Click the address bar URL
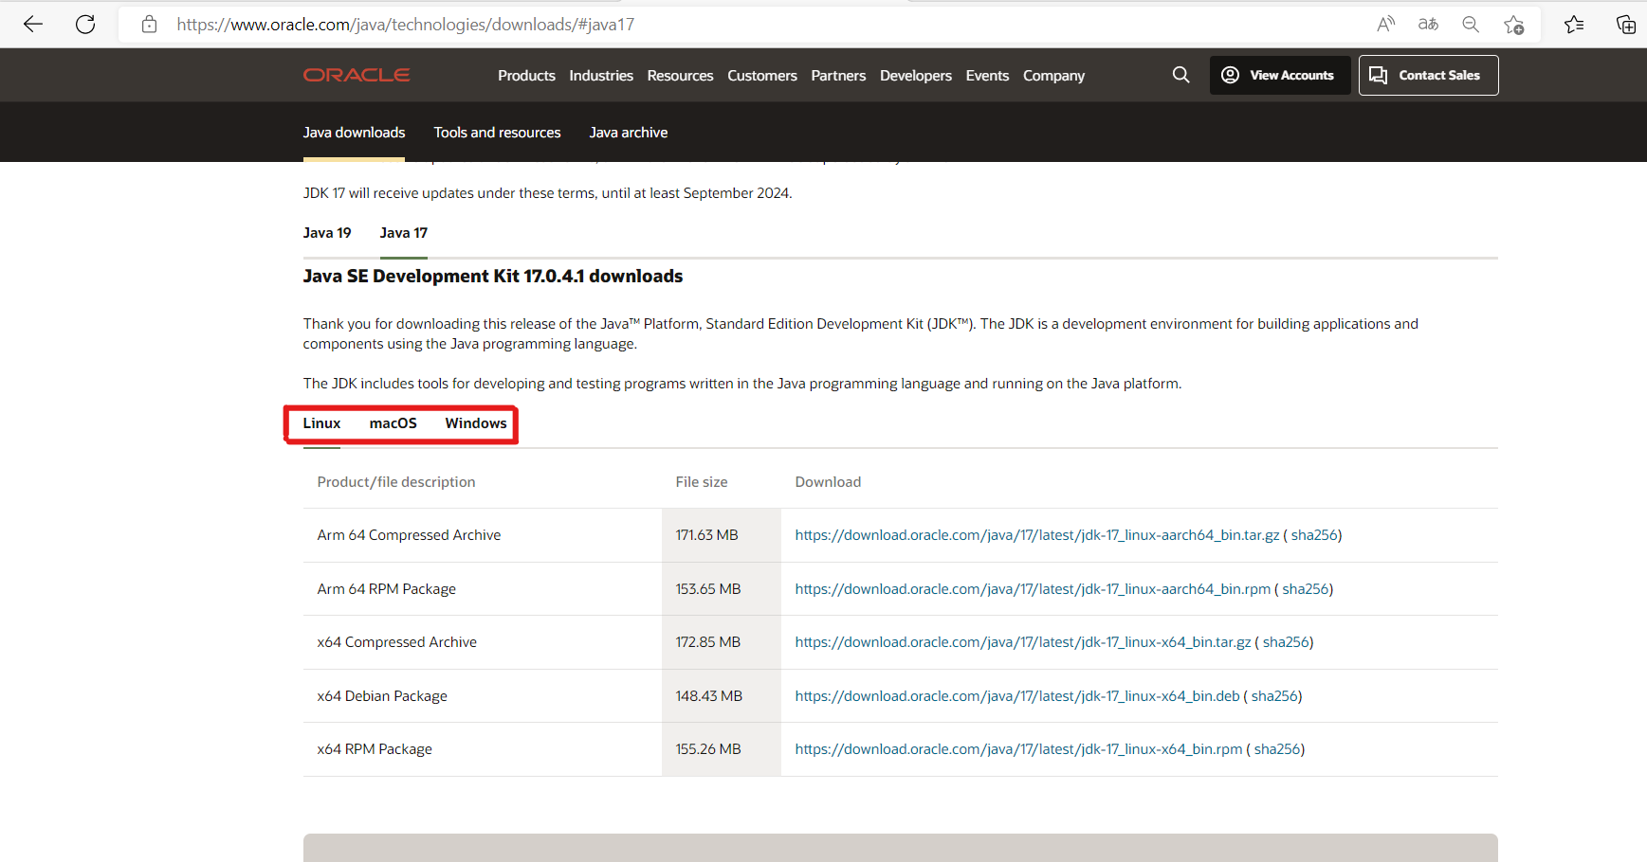 (406, 25)
